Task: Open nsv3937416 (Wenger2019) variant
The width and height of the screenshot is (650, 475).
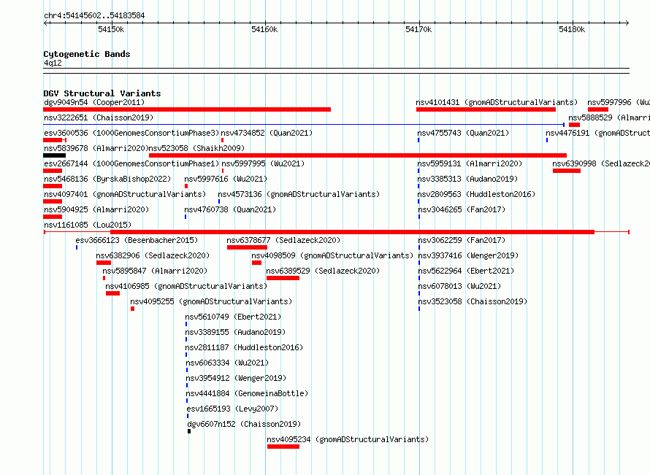Action: (468, 255)
